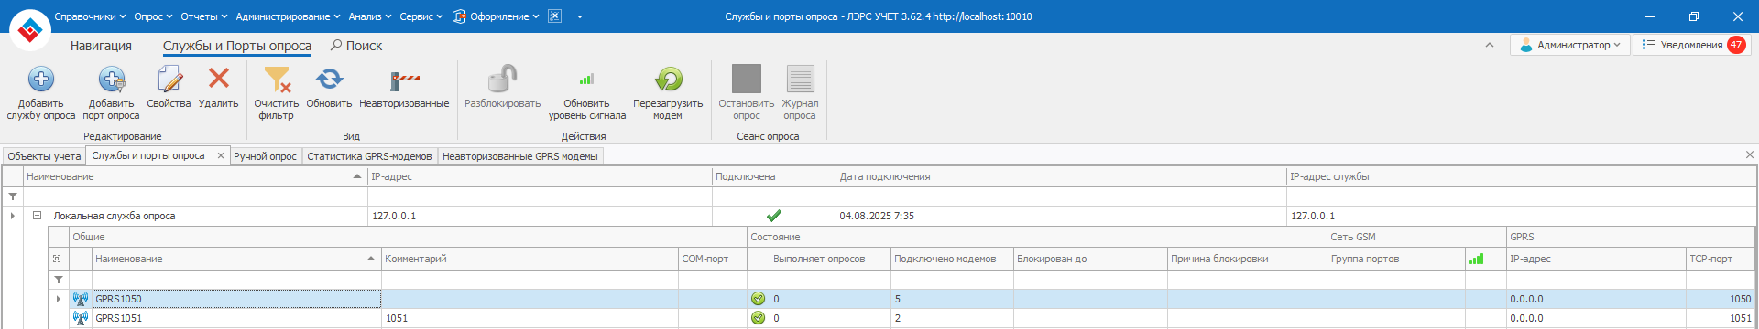
Task: Sort by TCP-порт column header
Action: pyautogui.click(x=1721, y=259)
